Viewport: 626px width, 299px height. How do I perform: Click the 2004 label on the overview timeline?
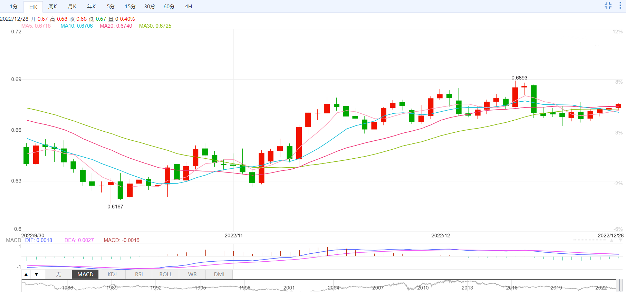[334, 288]
